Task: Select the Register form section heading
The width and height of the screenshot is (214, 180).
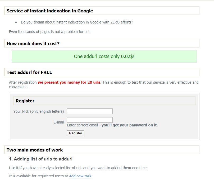Action: pyautogui.click(x=25, y=101)
